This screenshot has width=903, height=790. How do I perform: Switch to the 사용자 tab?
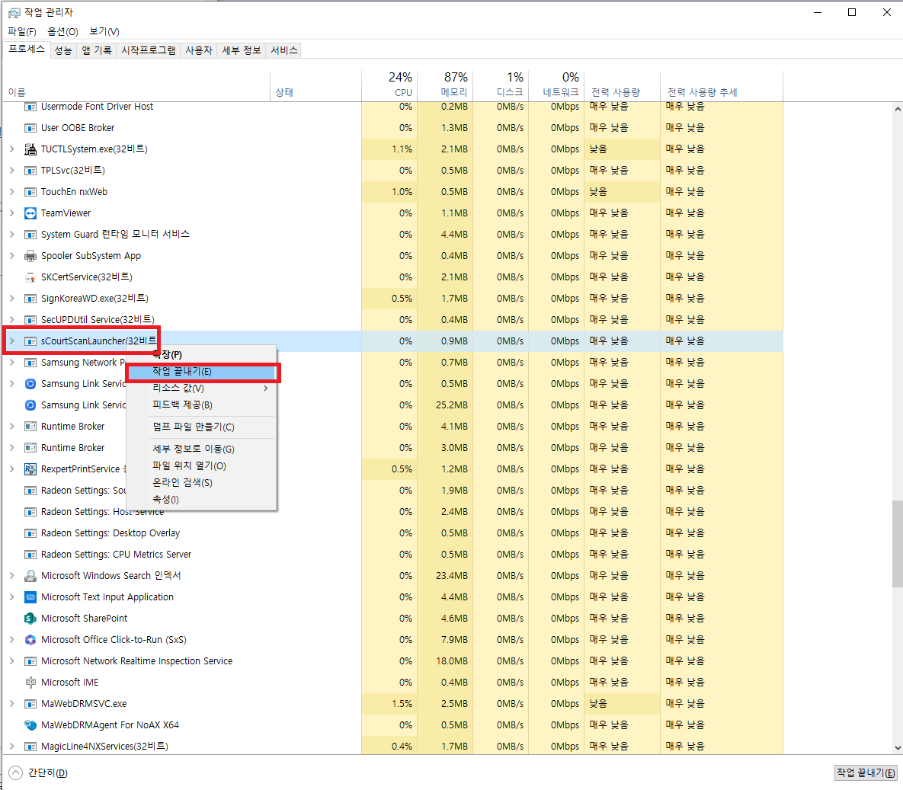click(x=199, y=51)
